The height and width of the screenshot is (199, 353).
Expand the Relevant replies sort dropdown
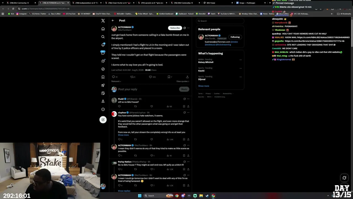pyautogui.click(x=116, y=81)
